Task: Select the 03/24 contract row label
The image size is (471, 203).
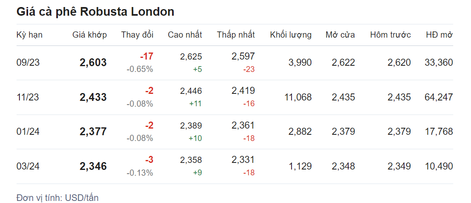Action: 28,166
